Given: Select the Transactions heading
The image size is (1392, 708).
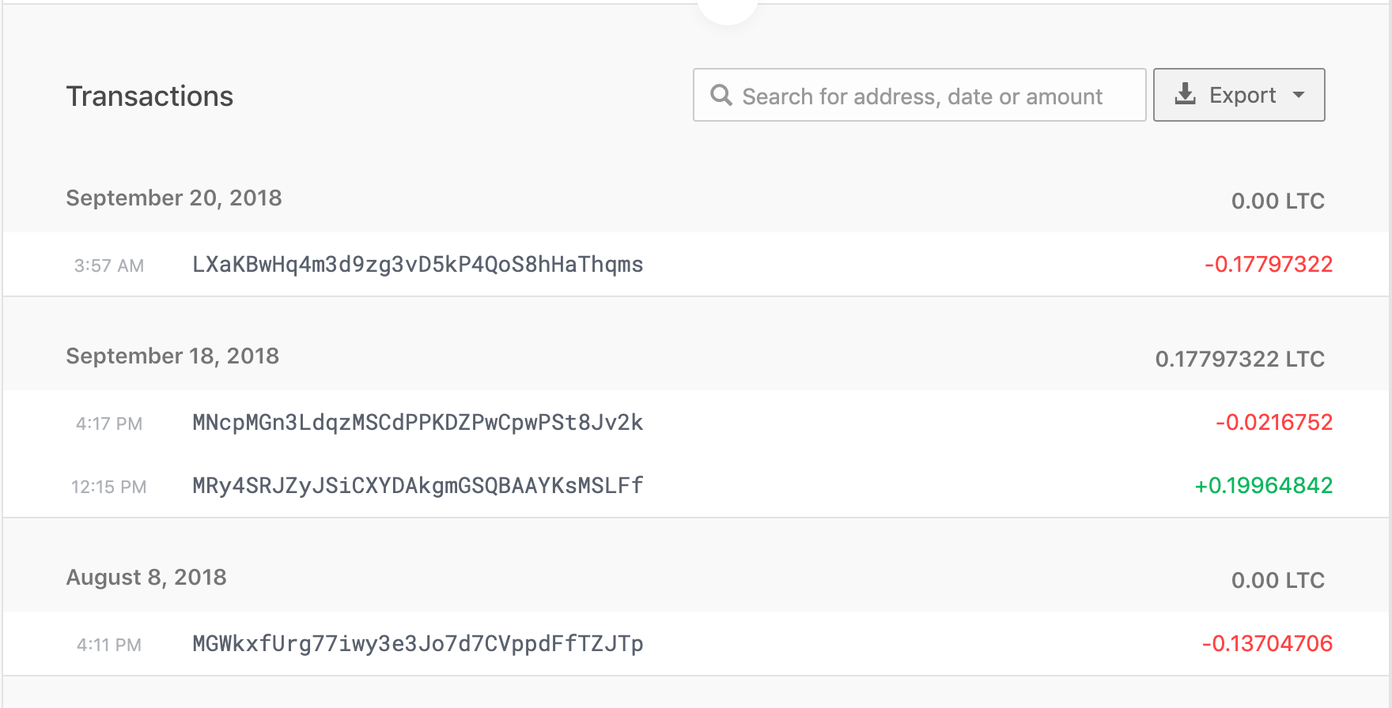Looking at the screenshot, I should [149, 96].
